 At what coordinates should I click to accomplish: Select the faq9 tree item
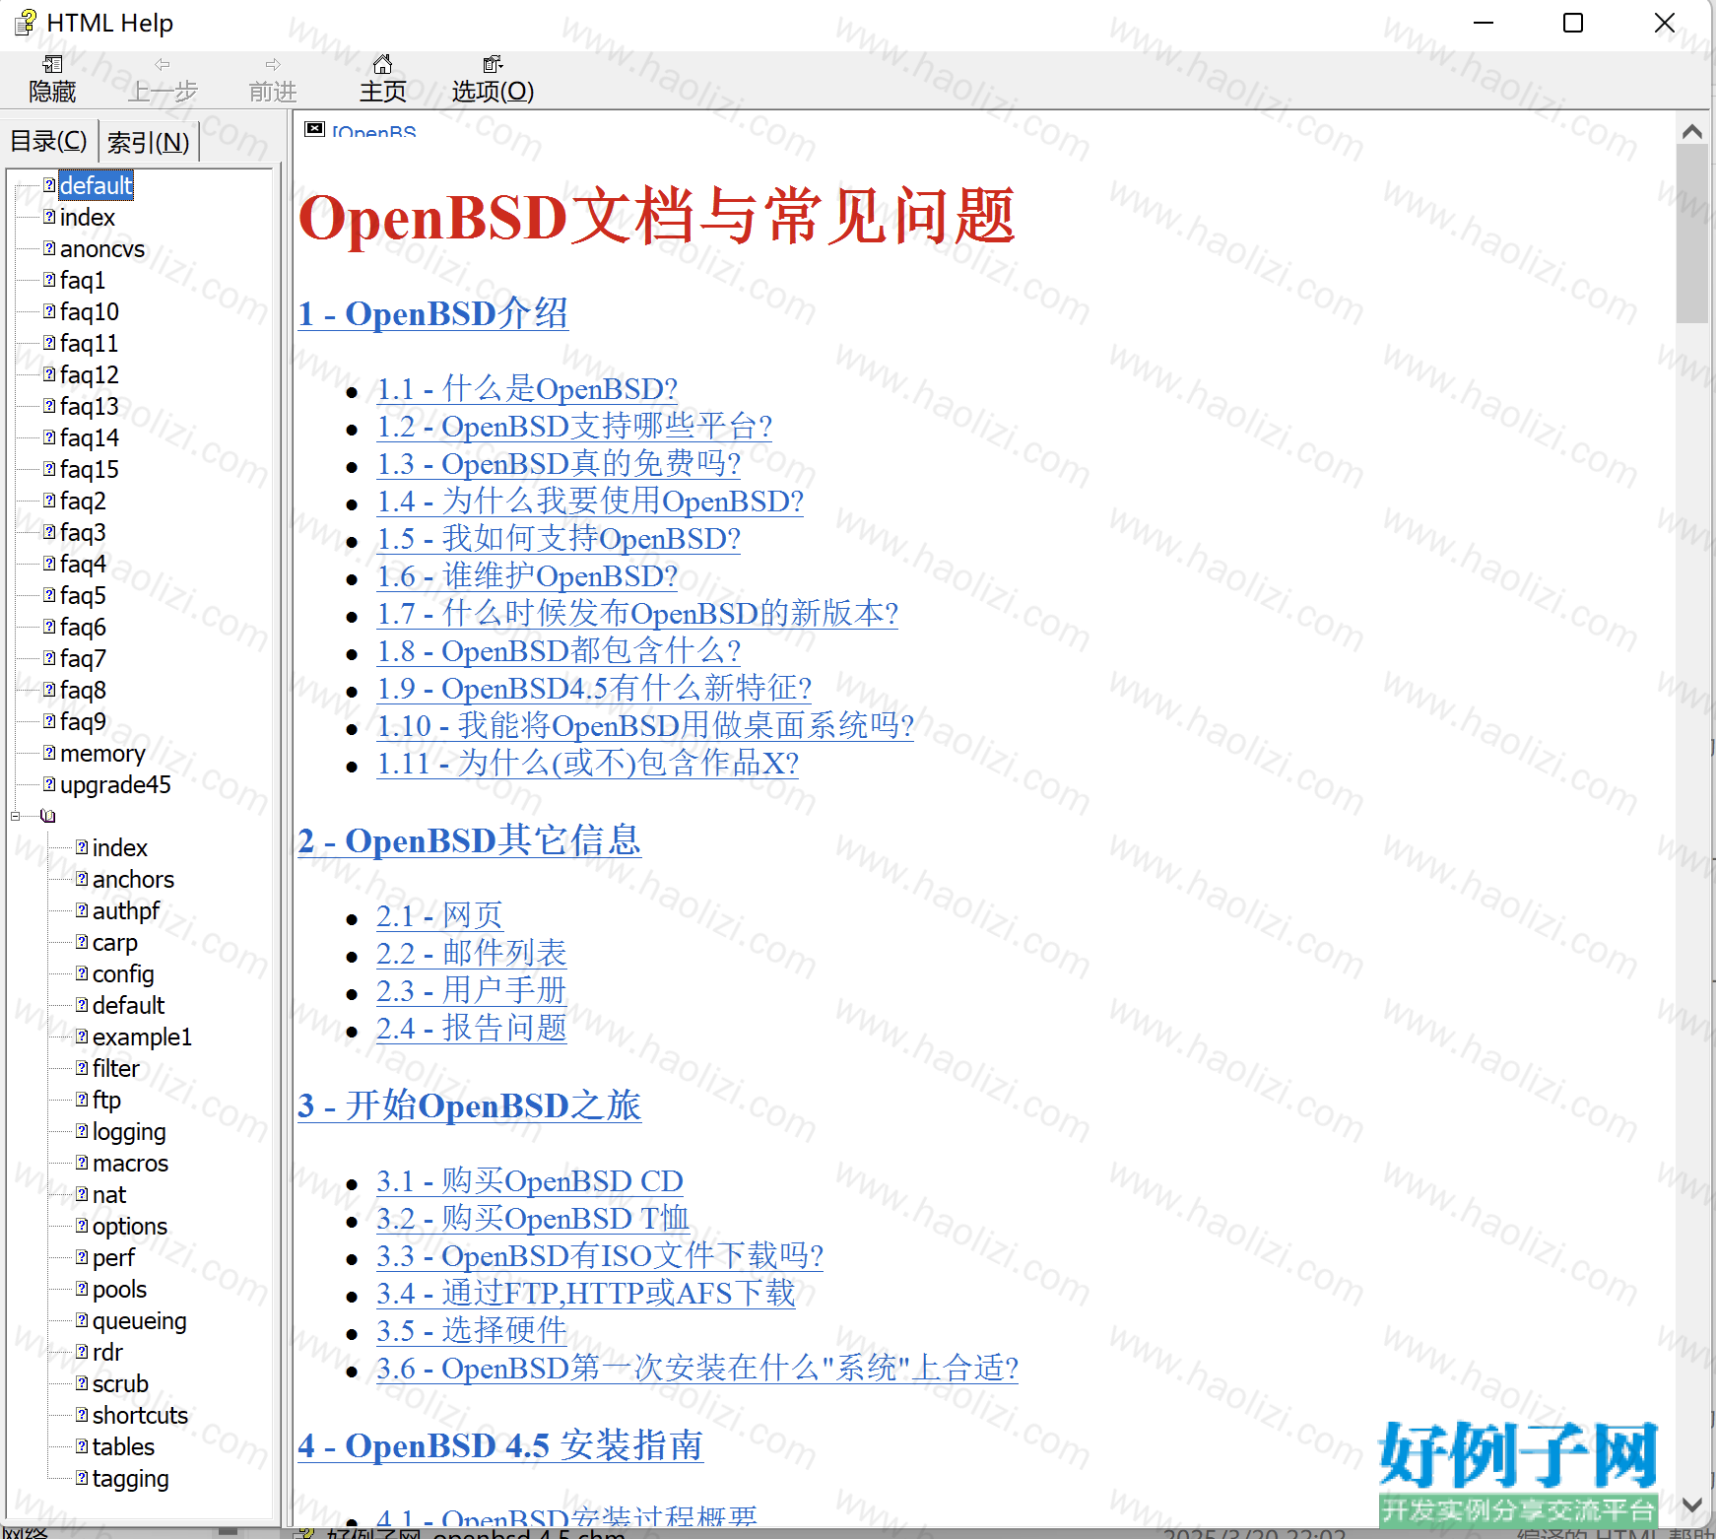click(x=83, y=721)
